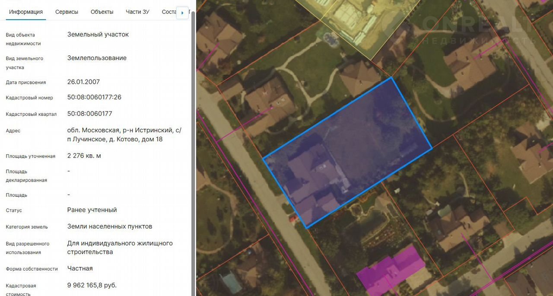Switch to the Сервисы tab
This screenshot has height=296, width=553.
[67, 12]
